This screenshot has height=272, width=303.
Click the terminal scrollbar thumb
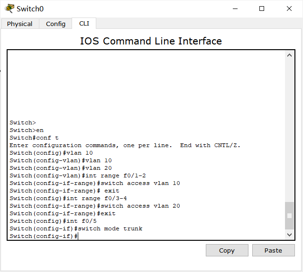(x=290, y=216)
